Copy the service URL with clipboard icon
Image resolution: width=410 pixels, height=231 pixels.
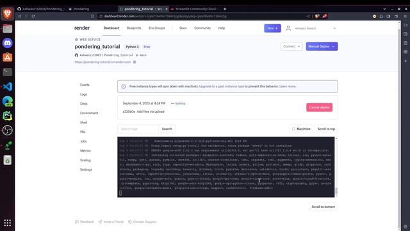135,62
